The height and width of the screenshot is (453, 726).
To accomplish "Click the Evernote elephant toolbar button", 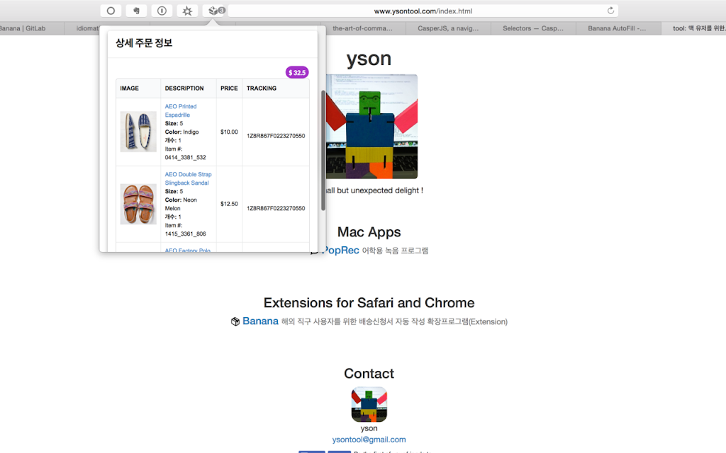I will click(x=136, y=11).
